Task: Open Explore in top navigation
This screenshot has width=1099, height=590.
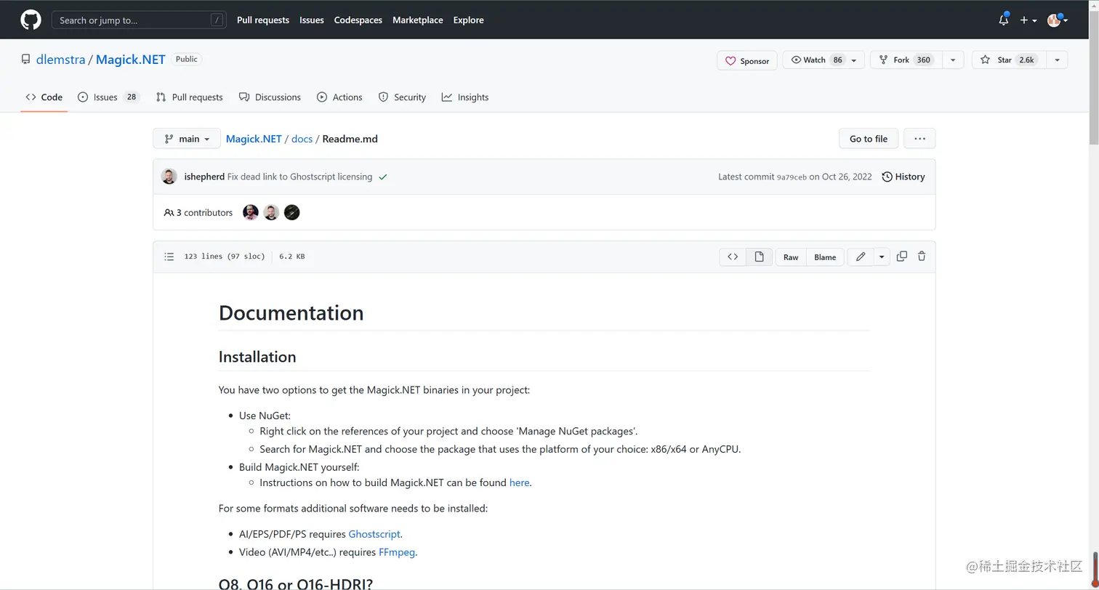Action: pos(469,20)
